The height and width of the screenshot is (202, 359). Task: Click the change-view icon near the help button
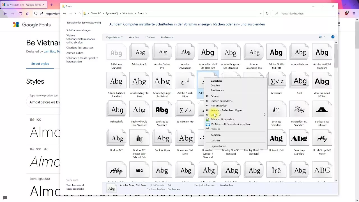[320, 37]
